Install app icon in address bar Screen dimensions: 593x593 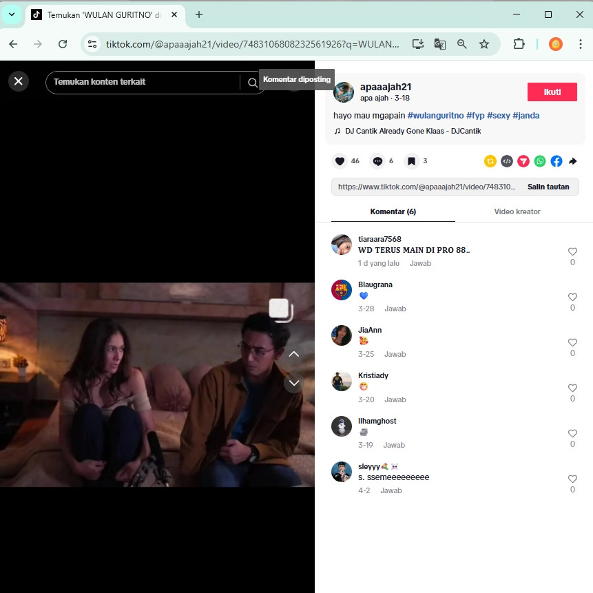point(417,44)
